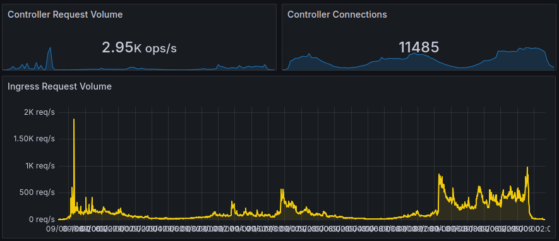Select the 11485 connections stat value
Viewport: 559px width, 241px height.
pos(419,47)
